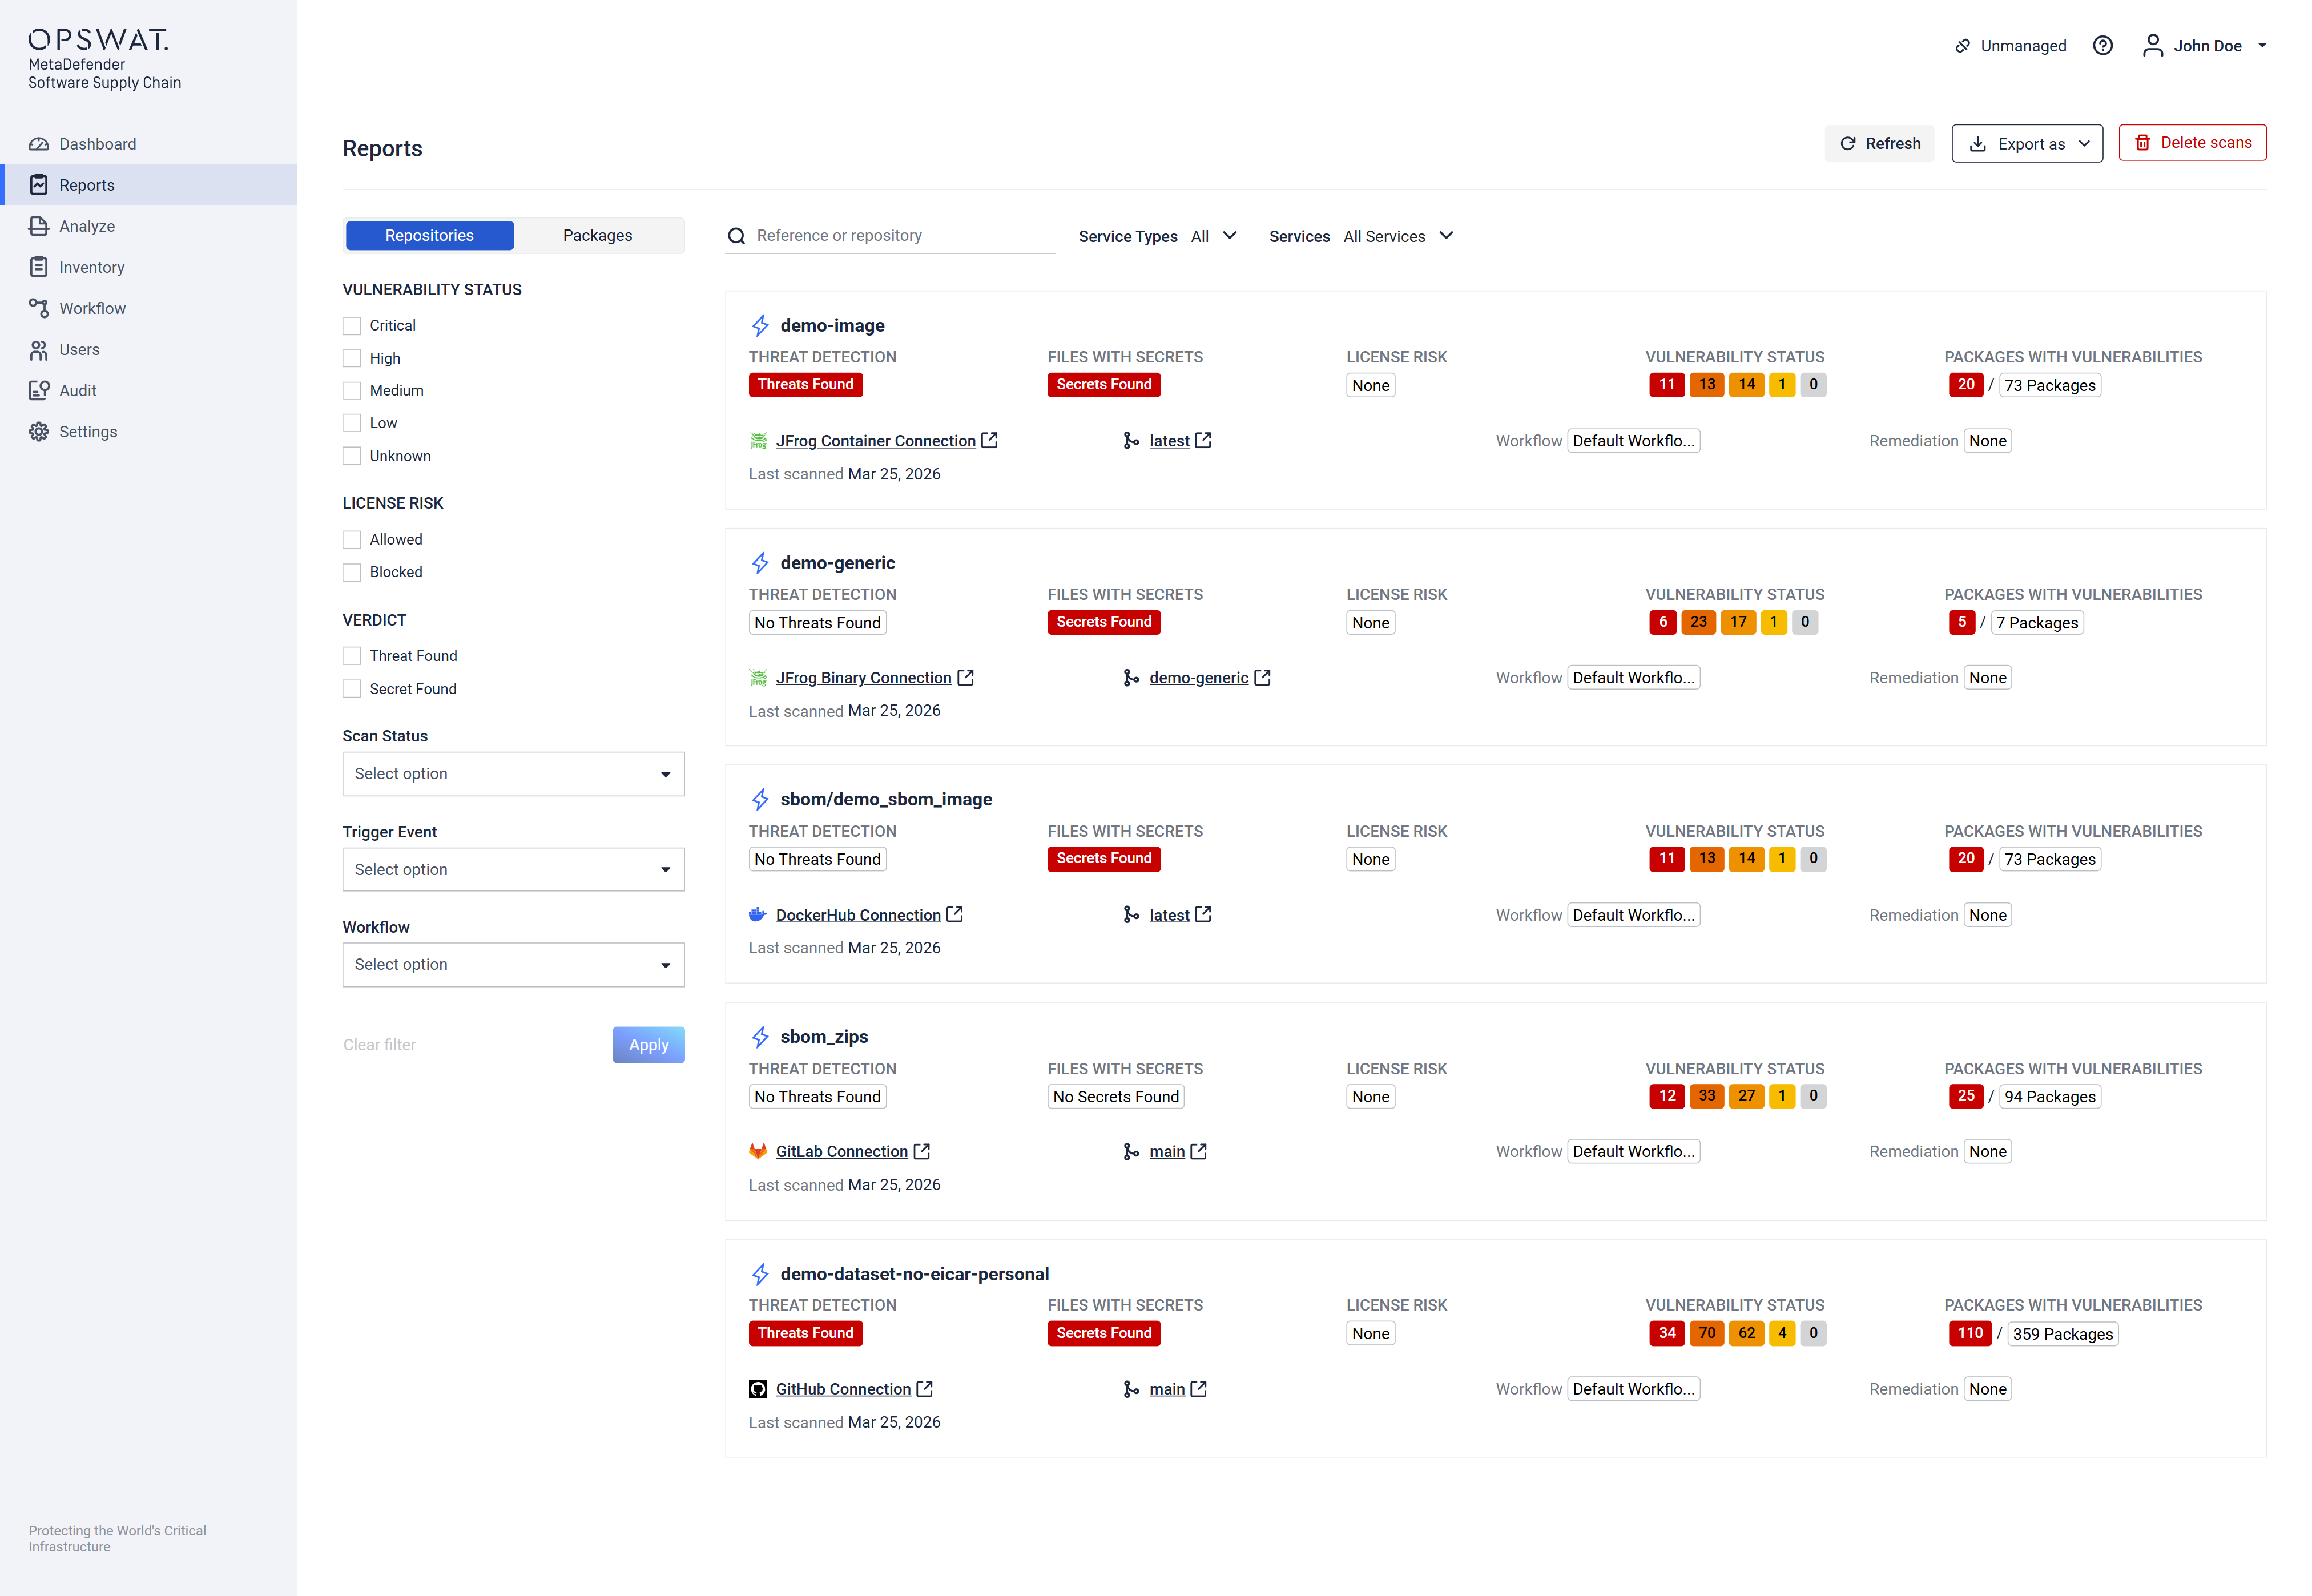Open Inventory from the sidebar menu
This screenshot has height=1596, width=2312.
click(x=91, y=267)
